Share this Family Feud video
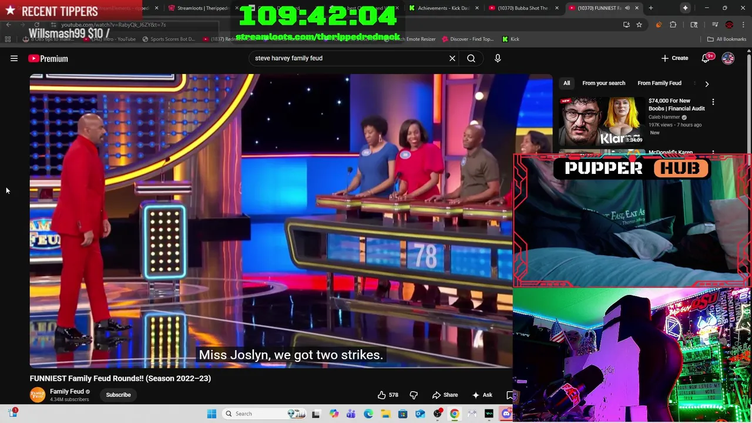Viewport: 752px width, 423px height. [x=445, y=395]
